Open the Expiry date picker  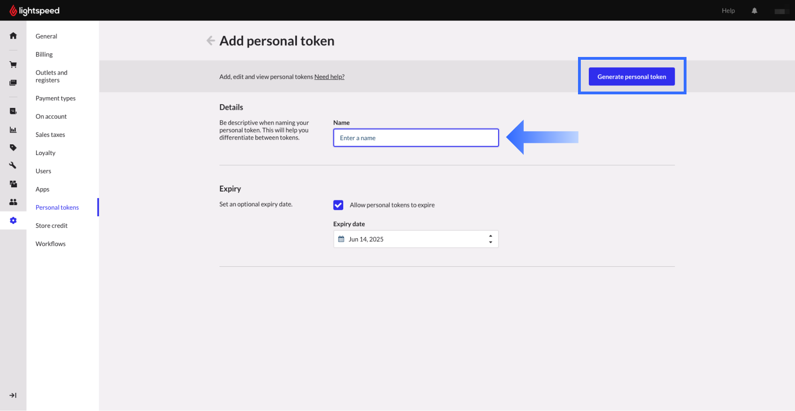(x=412, y=239)
